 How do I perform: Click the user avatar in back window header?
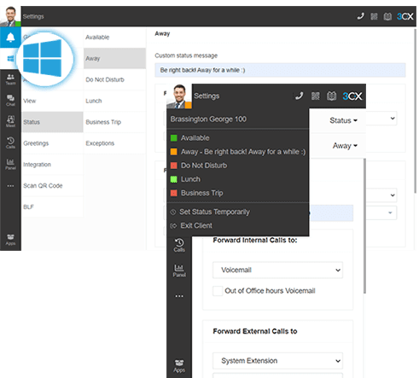coord(10,16)
